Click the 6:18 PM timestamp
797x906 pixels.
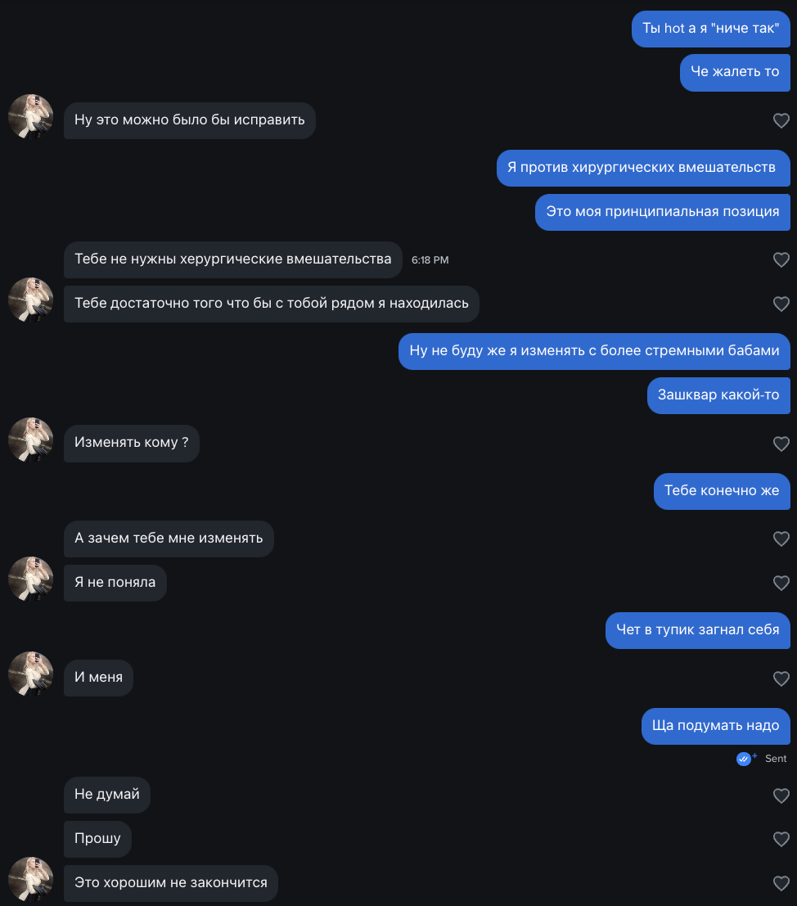point(430,260)
